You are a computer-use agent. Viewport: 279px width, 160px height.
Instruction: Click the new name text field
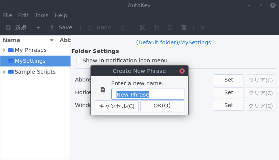coord(148,94)
